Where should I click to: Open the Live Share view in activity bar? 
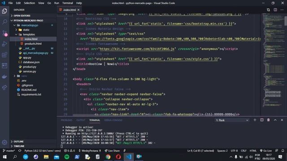tap(4, 88)
